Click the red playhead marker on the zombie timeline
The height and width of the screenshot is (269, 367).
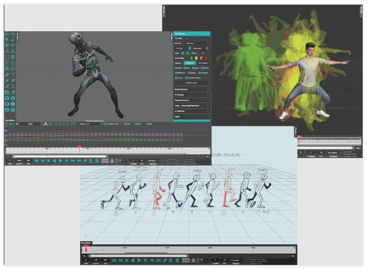[79, 147]
